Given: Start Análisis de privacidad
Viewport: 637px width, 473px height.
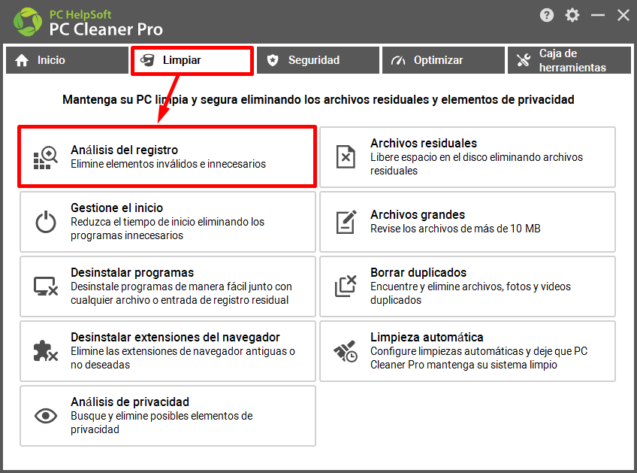Looking at the screenshot, I should coord(168,416).
